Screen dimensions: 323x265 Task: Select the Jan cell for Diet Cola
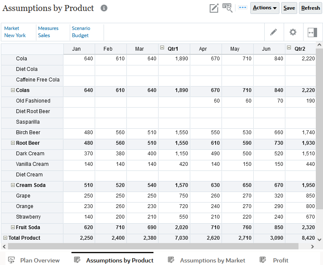click(79, 69)
